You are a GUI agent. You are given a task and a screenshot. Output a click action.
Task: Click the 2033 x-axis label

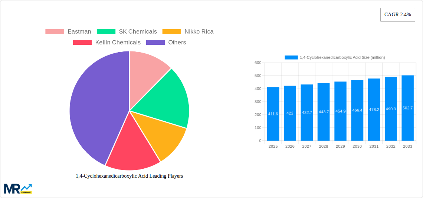pos(408,146)
